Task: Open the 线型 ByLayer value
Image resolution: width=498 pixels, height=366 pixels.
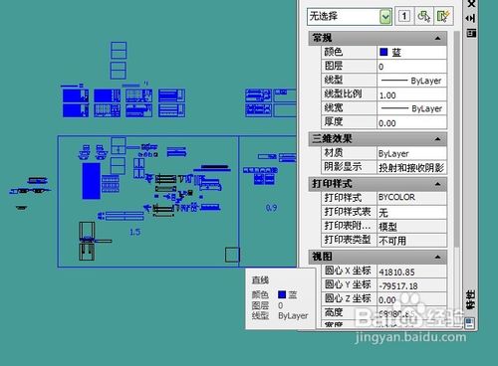Action: click(411, 81)
